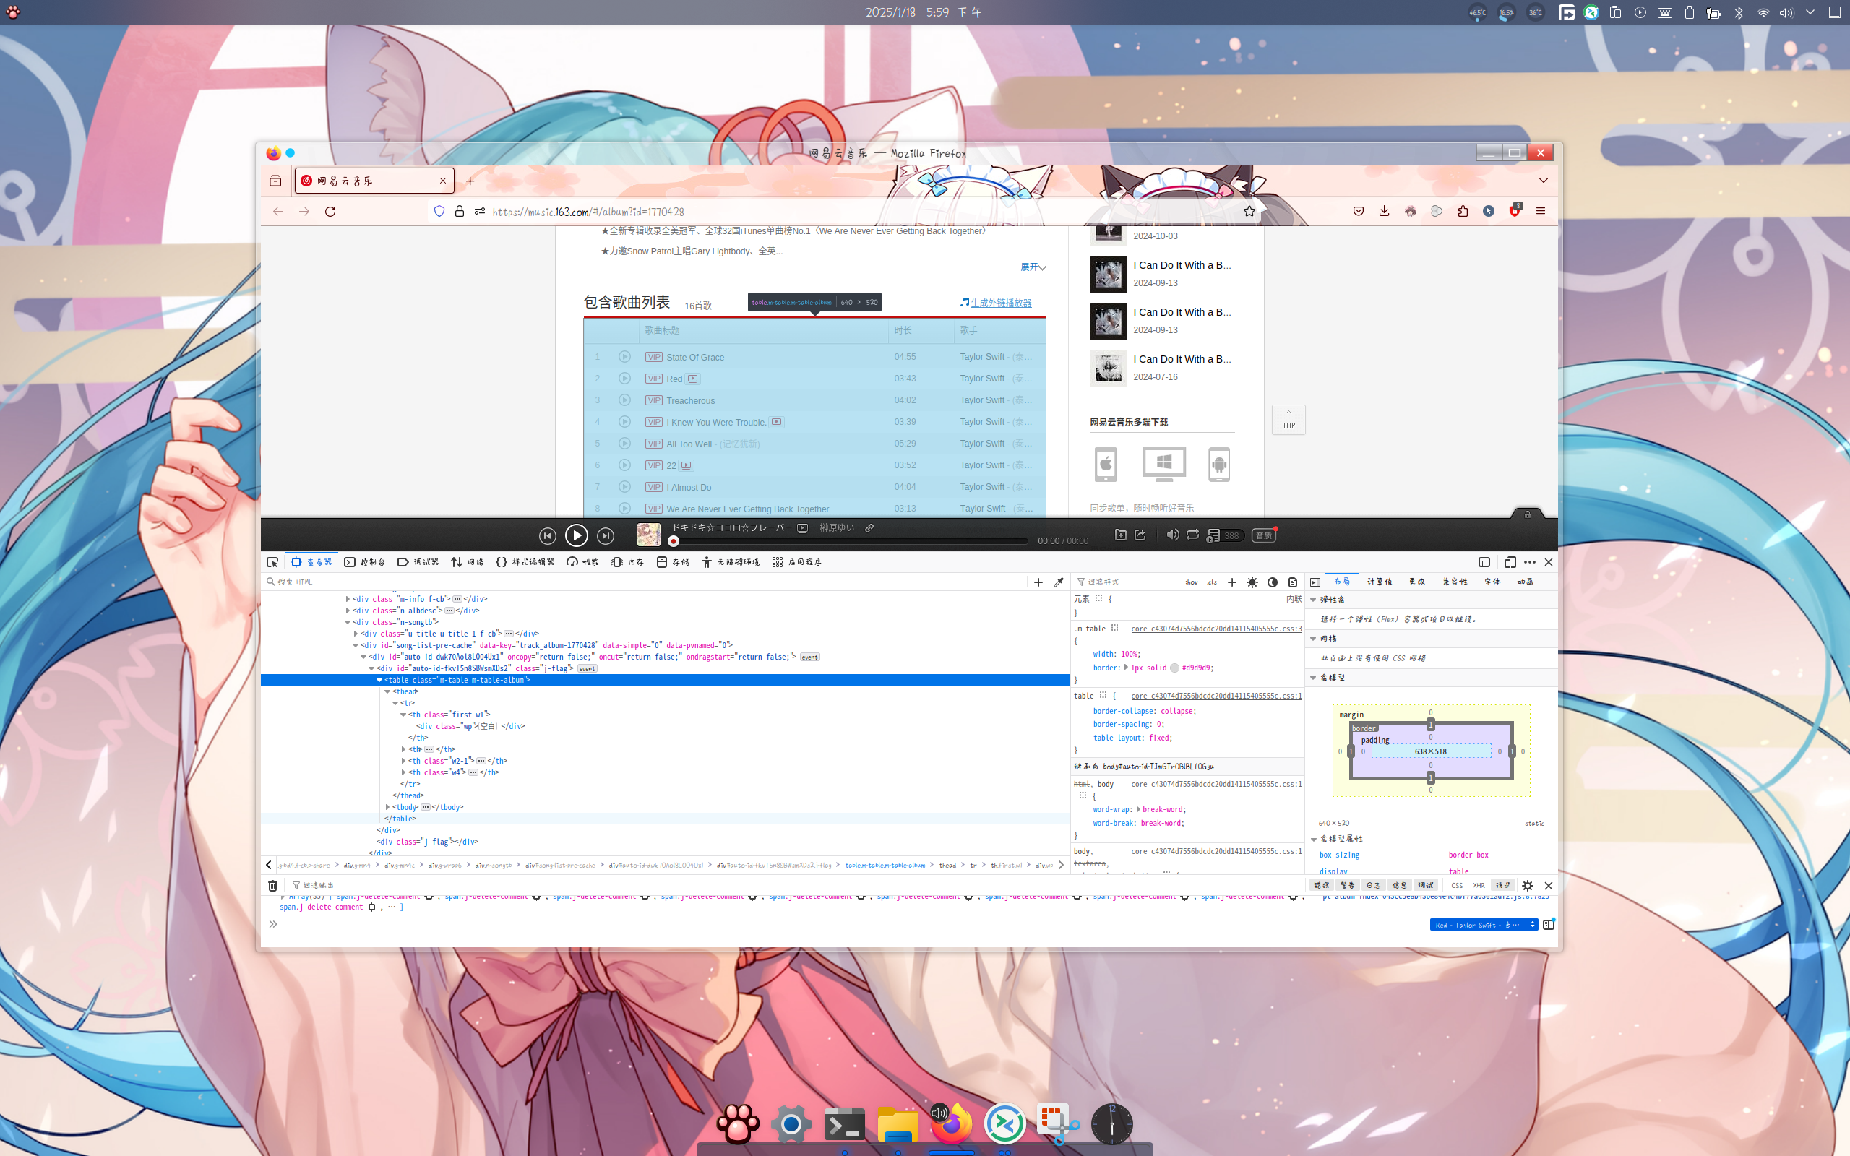This screenshot has width=1850, height=1156.
Task: Toggle the 错误 errors console filter
Action: coord(1322,885)
